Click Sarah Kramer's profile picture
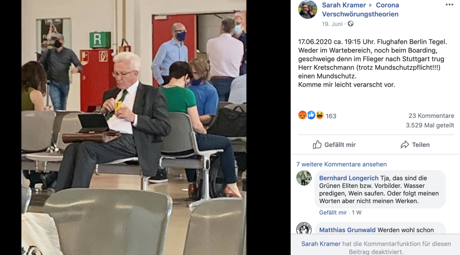 pos(308,10)
